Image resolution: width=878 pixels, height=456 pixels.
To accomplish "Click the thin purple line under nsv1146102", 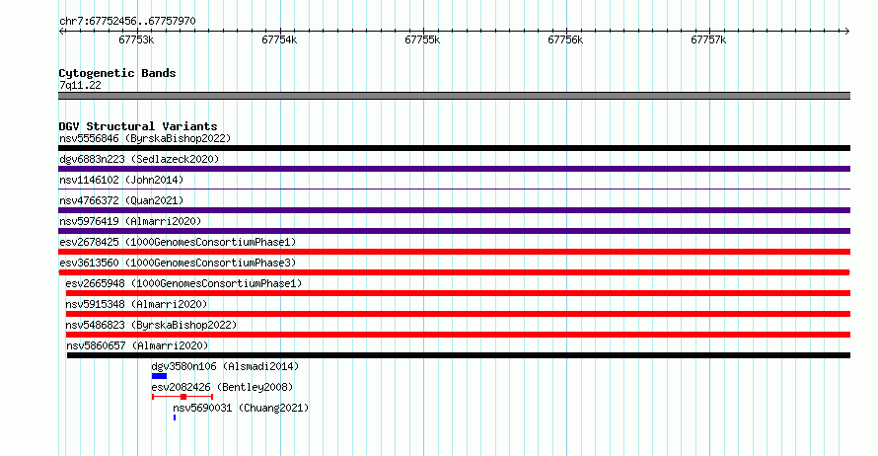I will tap(454, 190).
